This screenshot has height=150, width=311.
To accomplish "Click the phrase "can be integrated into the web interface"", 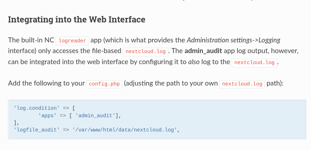I will click(x=65, y=62).
